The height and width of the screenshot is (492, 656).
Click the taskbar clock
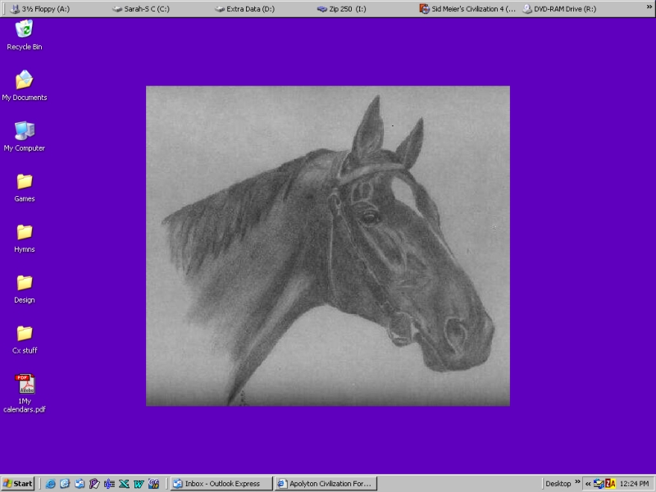(635, 484)
